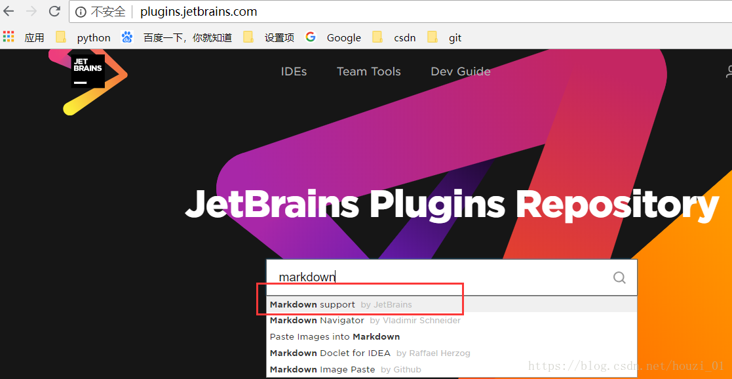Focus the plugins.jetbrains.com address bar
This screenshot has width=732, height=379.
400,12
